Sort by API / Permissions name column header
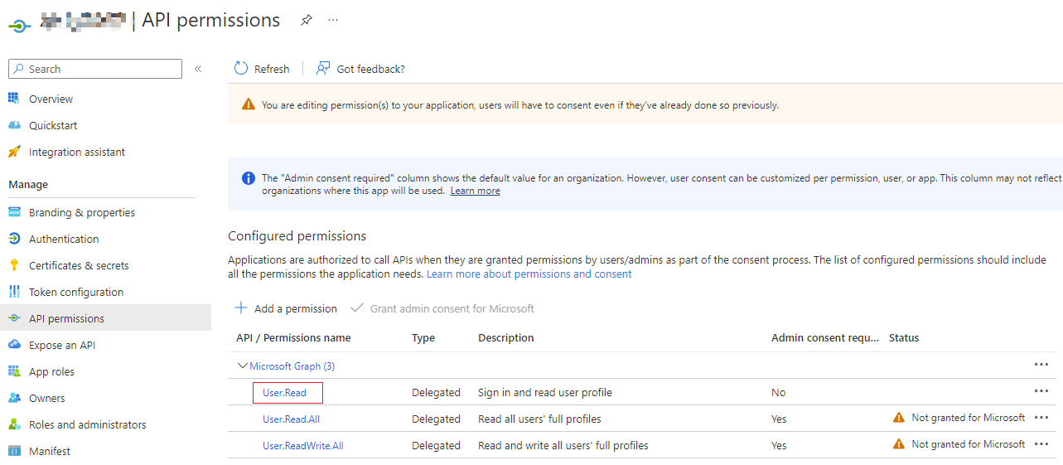 (x=293, y=337)
